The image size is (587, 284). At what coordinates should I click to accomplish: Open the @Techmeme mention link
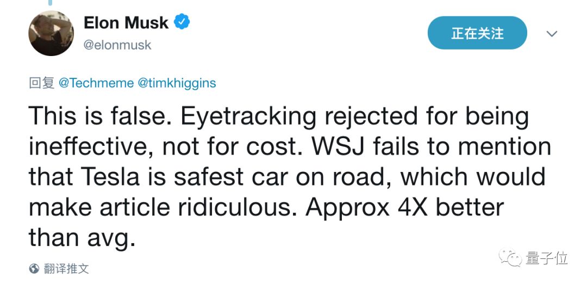(96, 83)
